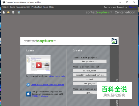The image size is (139, 106).
Task: Open the Block menu
Action: (x=12, y=7)
